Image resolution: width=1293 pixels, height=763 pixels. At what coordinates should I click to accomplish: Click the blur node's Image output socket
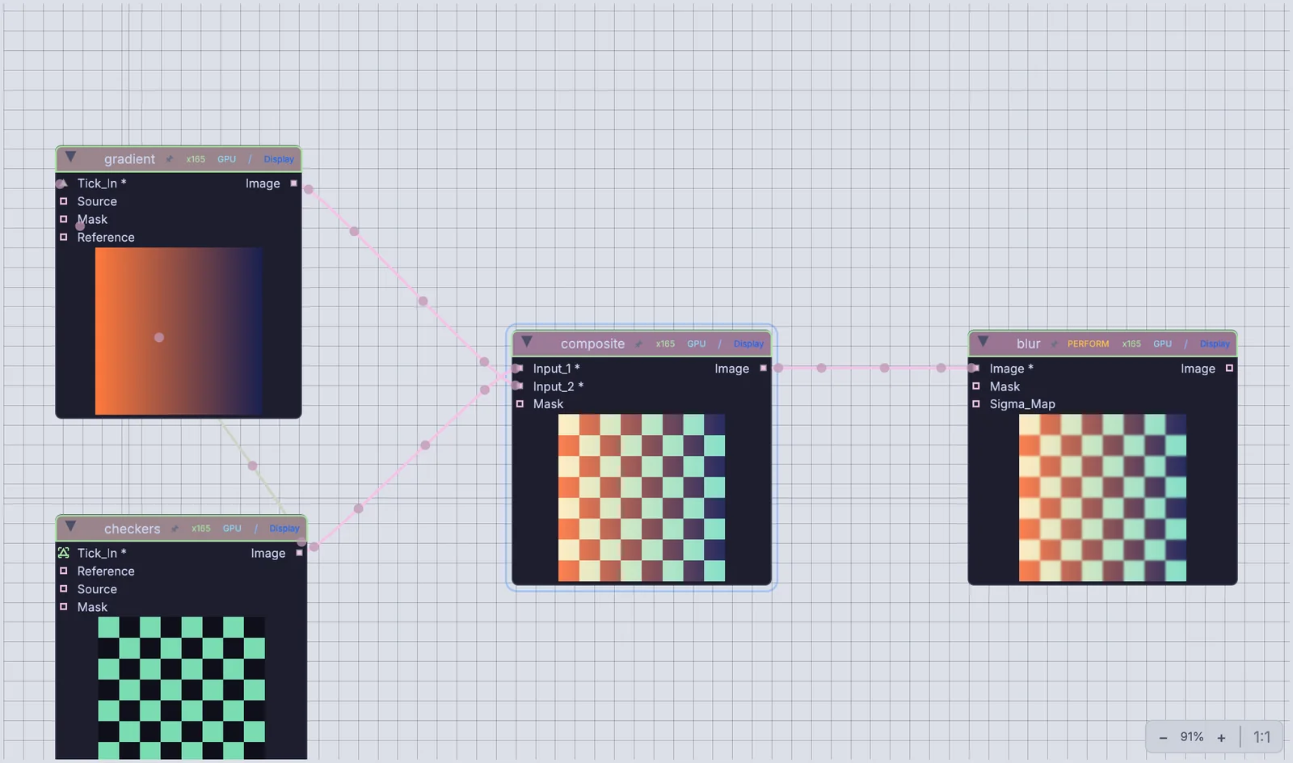(x=1229, y=369)
